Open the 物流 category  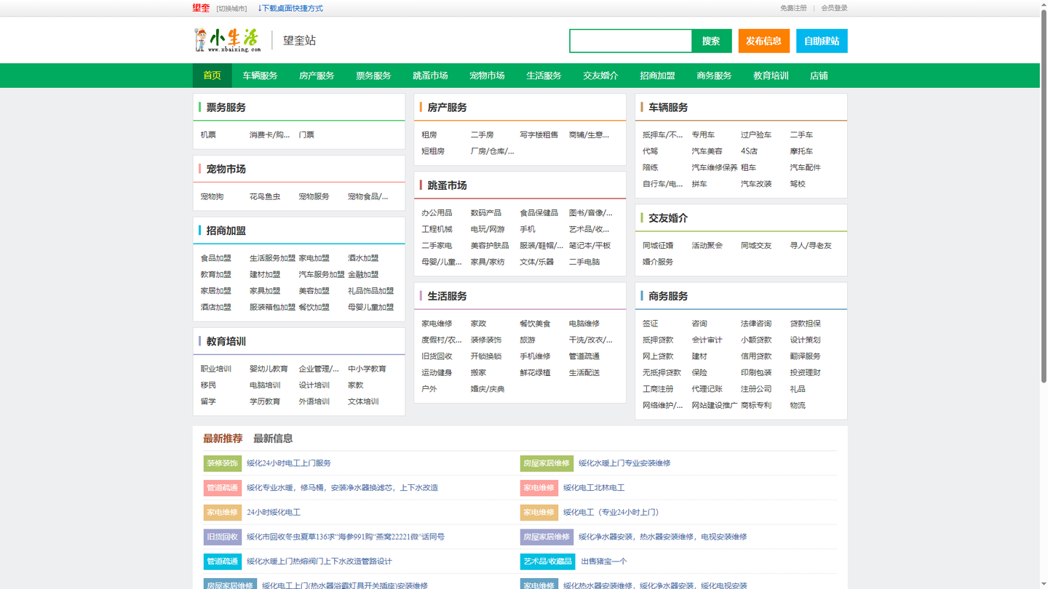pyautogui.click(x=798, y=406)
